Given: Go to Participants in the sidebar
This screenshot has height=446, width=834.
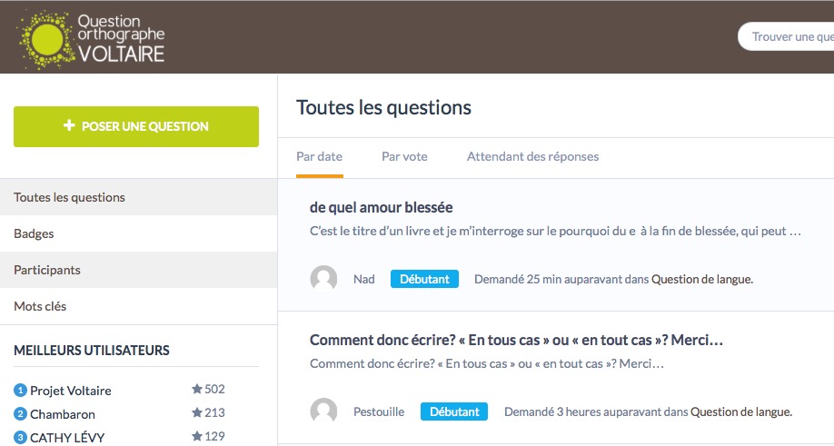Looking at the screenshot, I should coord(47,270).
